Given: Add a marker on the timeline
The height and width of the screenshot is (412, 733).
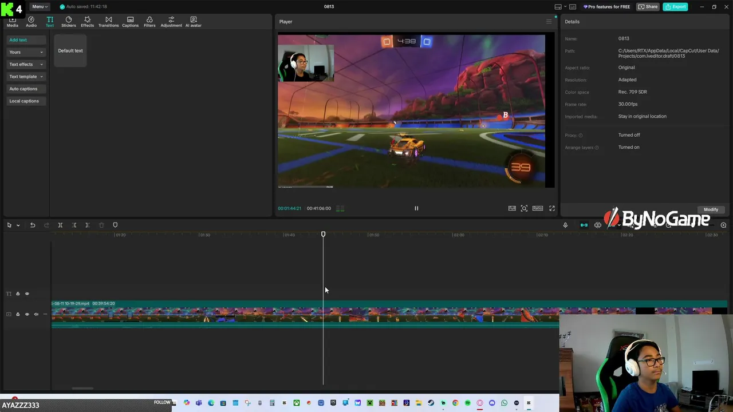Looking at the screenshot, I should coord(115,225).
